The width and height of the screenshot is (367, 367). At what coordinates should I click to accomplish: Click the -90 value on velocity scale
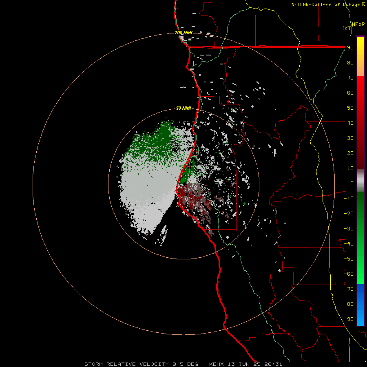click(x=349, y=319)
